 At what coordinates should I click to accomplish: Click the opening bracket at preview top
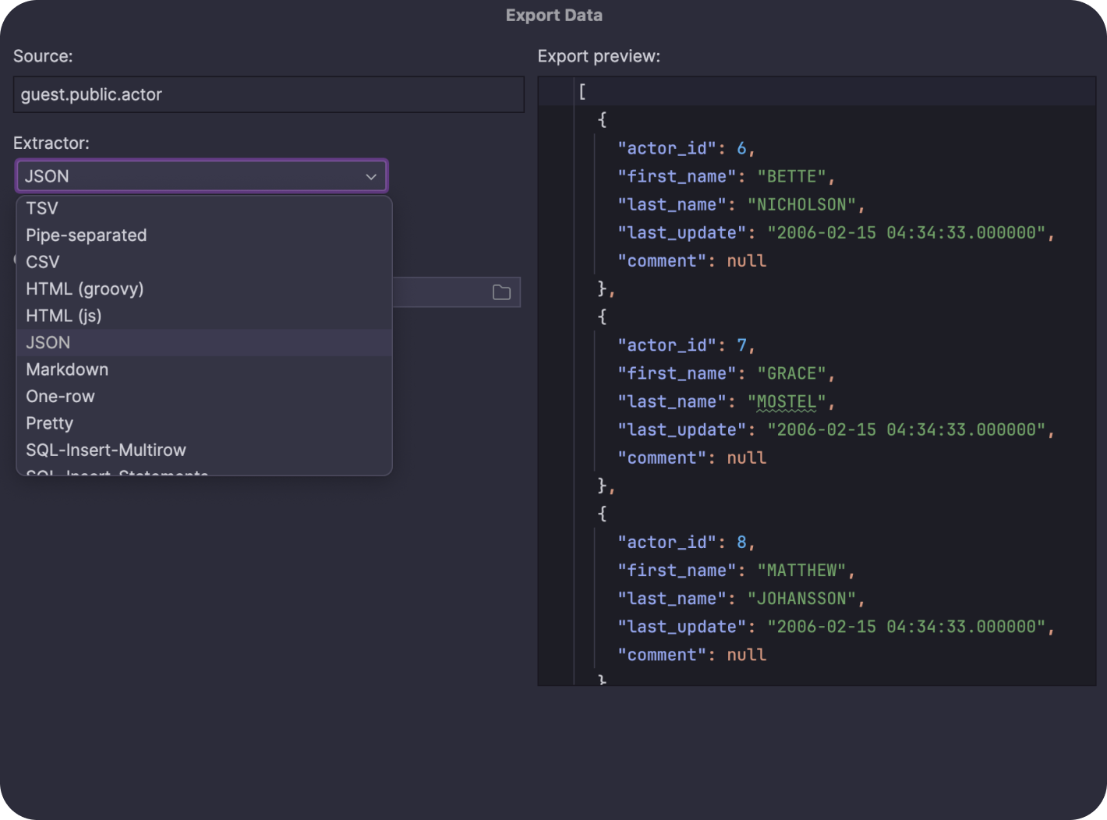point(582,90)
